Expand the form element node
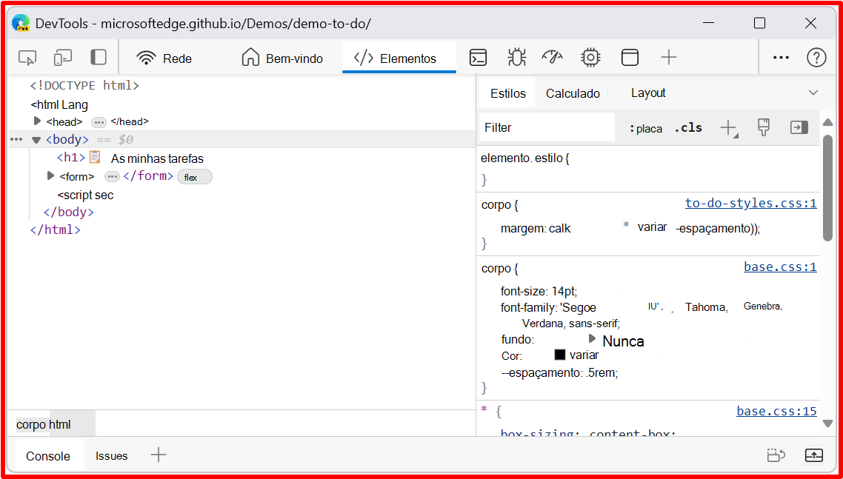This screenshot has height=479, width=843. click(49, 175)
